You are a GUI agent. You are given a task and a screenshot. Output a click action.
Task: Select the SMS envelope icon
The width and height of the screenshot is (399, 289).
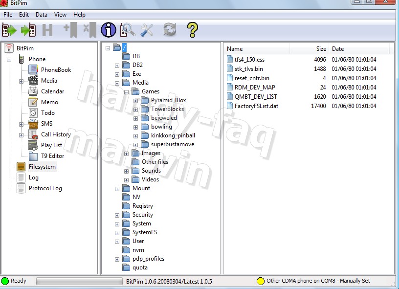(33, 124)
